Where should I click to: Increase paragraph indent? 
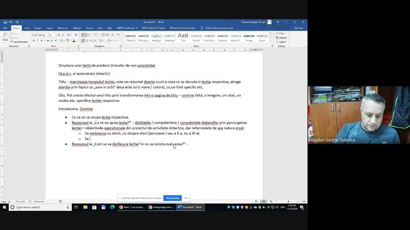click(107, 35)
